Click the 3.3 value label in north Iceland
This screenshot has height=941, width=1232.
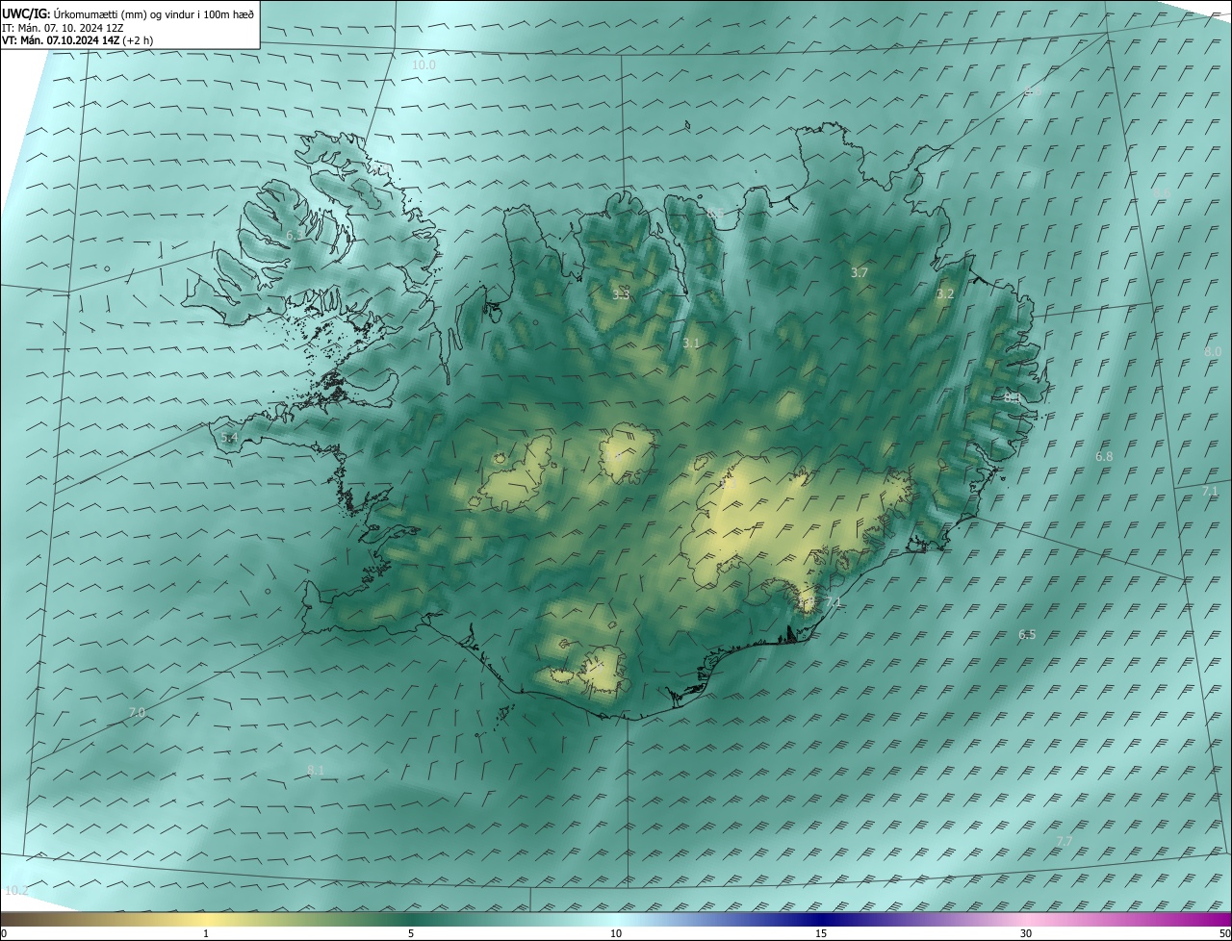[x=621, y=294]
